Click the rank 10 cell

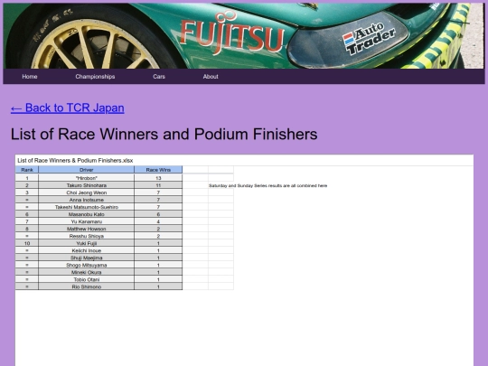(27, 243)
